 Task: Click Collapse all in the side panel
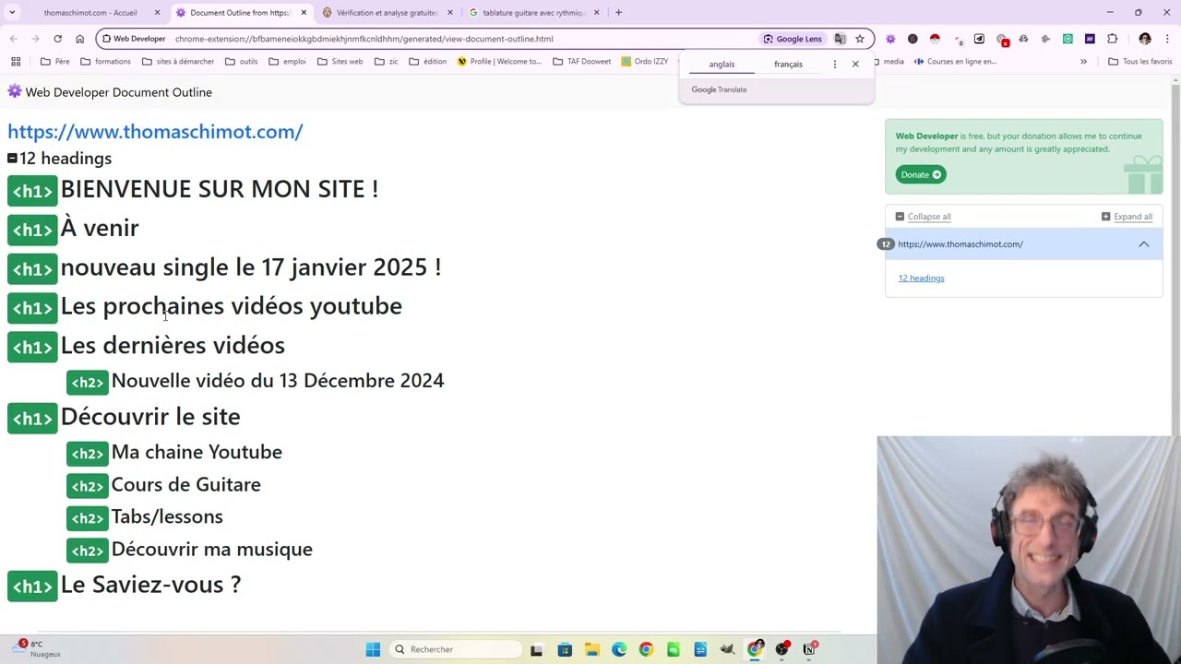(x=924, y=217)
